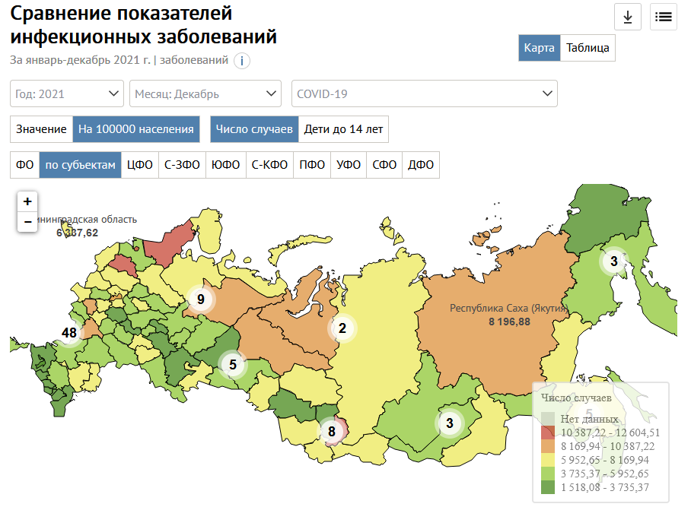Viewport: 691px width, 507px height.
Task: Select the СФО district tab
Action: tap(384, 165)
